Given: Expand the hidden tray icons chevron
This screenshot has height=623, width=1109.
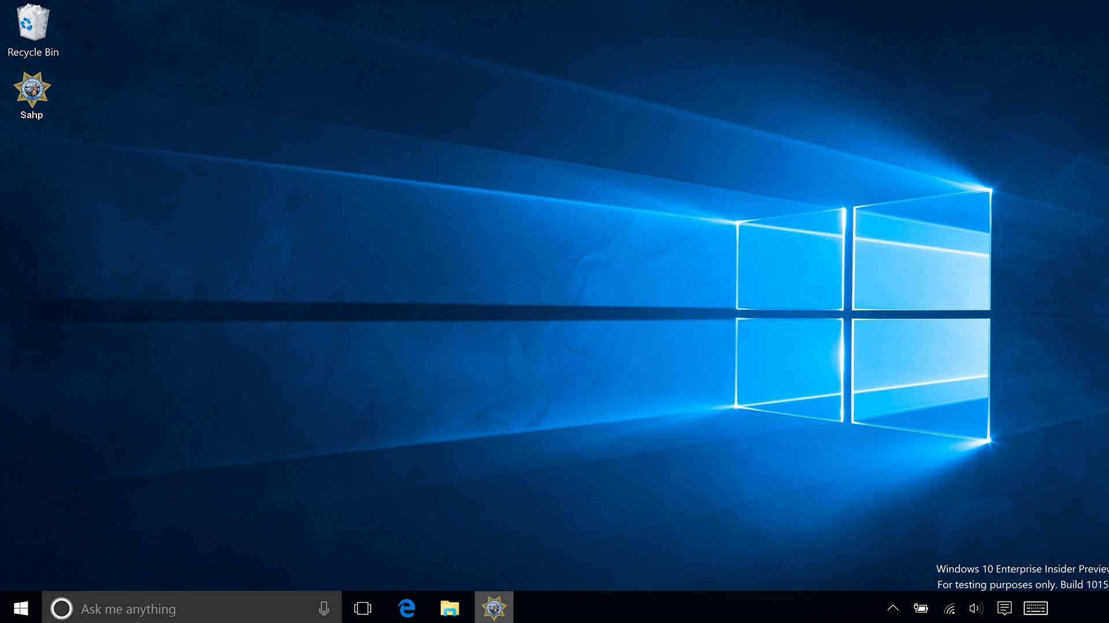Looking at the screenshot, I should 892,608.
